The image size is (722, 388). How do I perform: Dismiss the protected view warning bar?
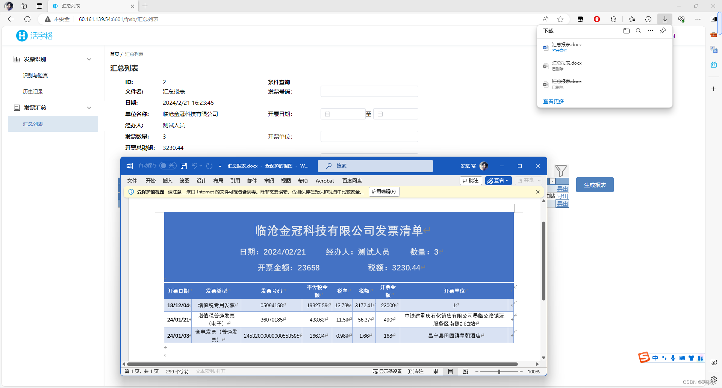point(538,192)
